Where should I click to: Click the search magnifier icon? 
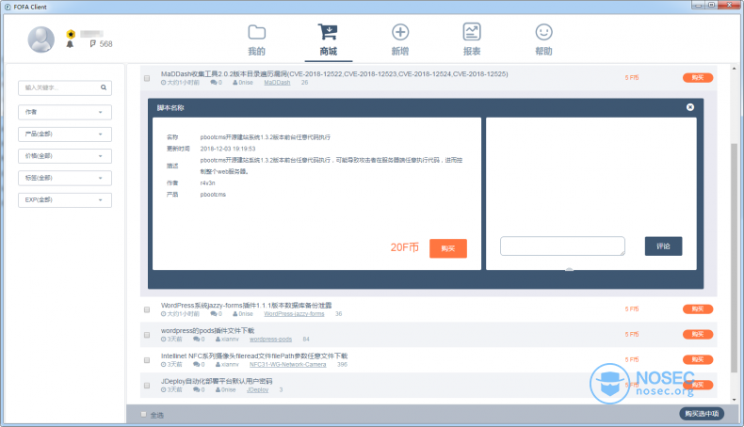[x=104, y=87]
